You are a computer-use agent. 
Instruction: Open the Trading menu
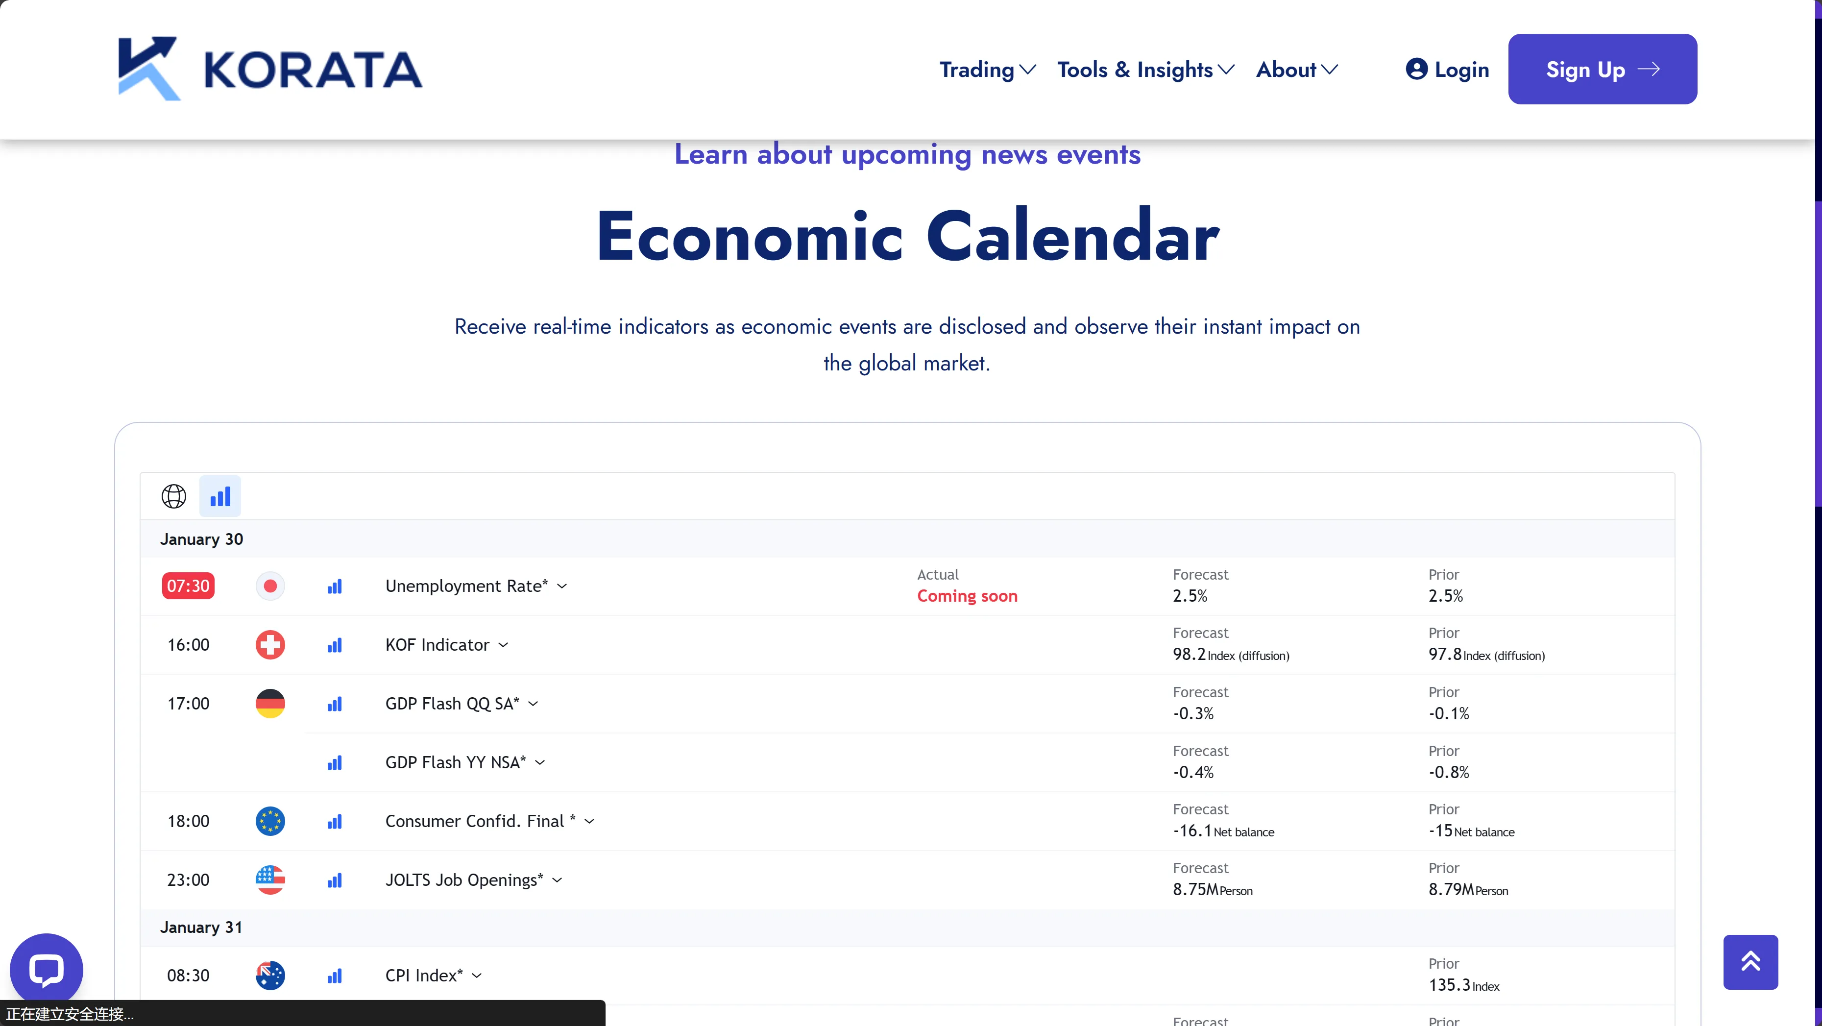tap(987, 70)
